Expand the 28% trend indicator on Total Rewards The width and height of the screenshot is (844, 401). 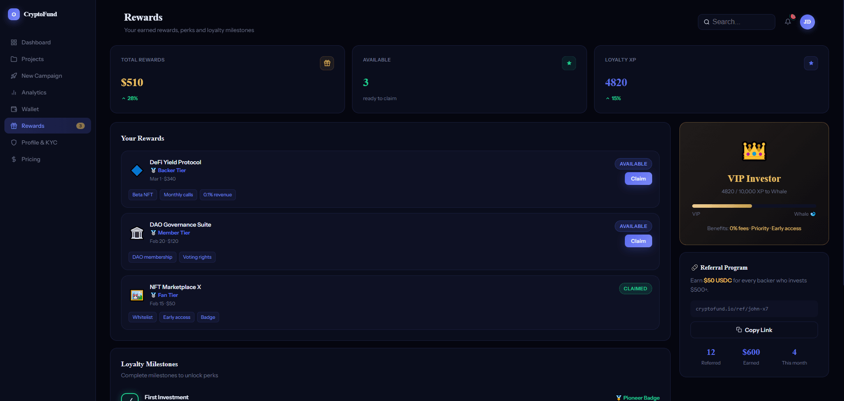(x=129, y=98)
